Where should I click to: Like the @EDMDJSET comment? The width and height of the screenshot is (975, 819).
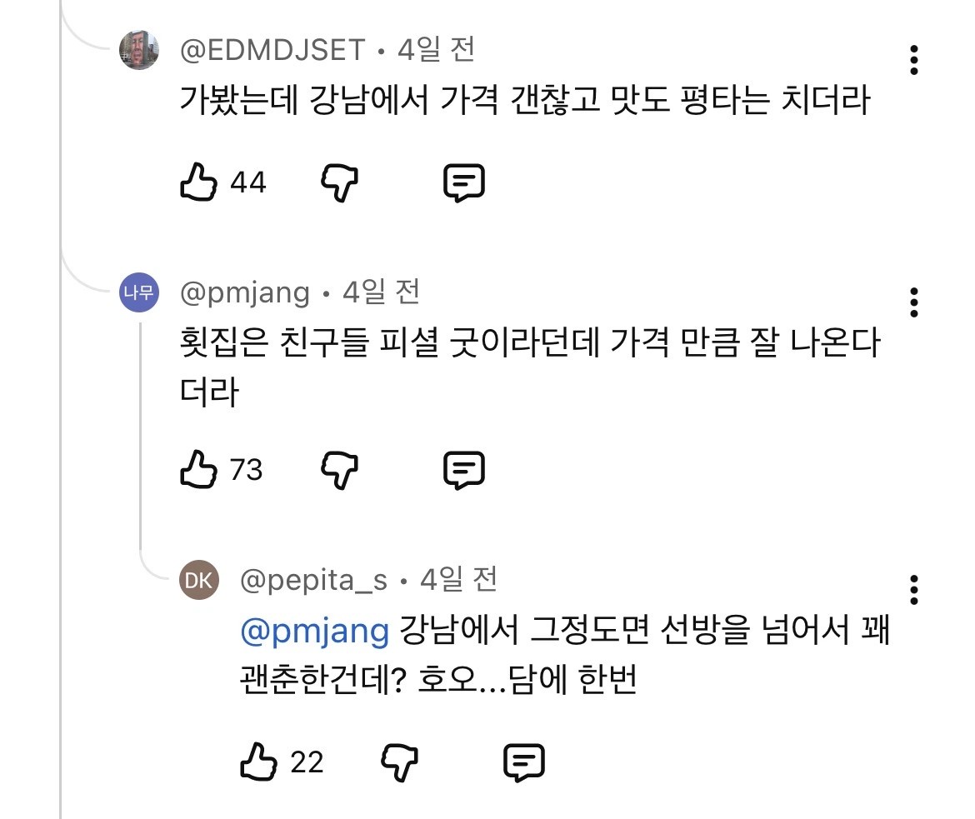pos(198,182)
